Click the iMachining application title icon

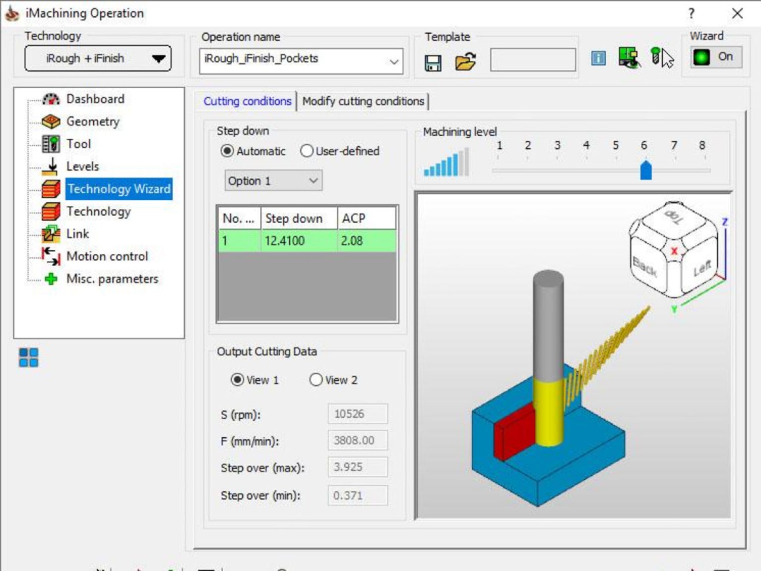point(12,13)
